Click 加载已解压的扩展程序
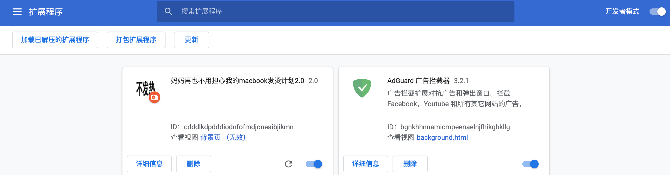670x175 pixels. [55, 40]
